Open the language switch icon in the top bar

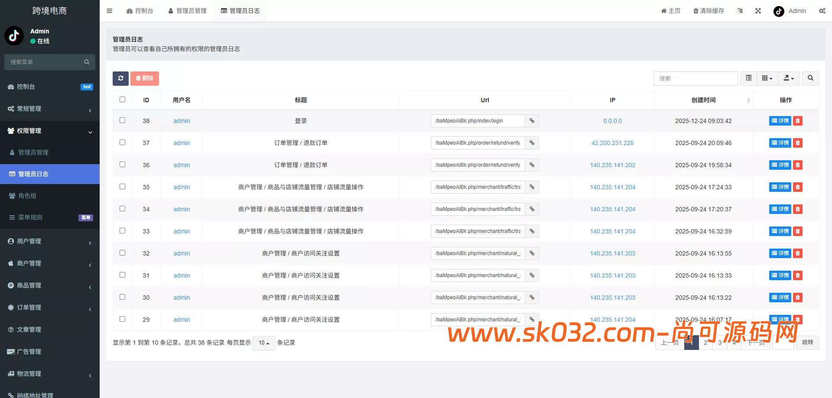tap(740, 11)
